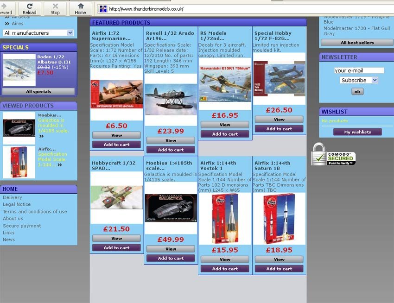This screenshot has width=394, height=303.
Task: Open the Legal Notice link
Action: (17, 204)
